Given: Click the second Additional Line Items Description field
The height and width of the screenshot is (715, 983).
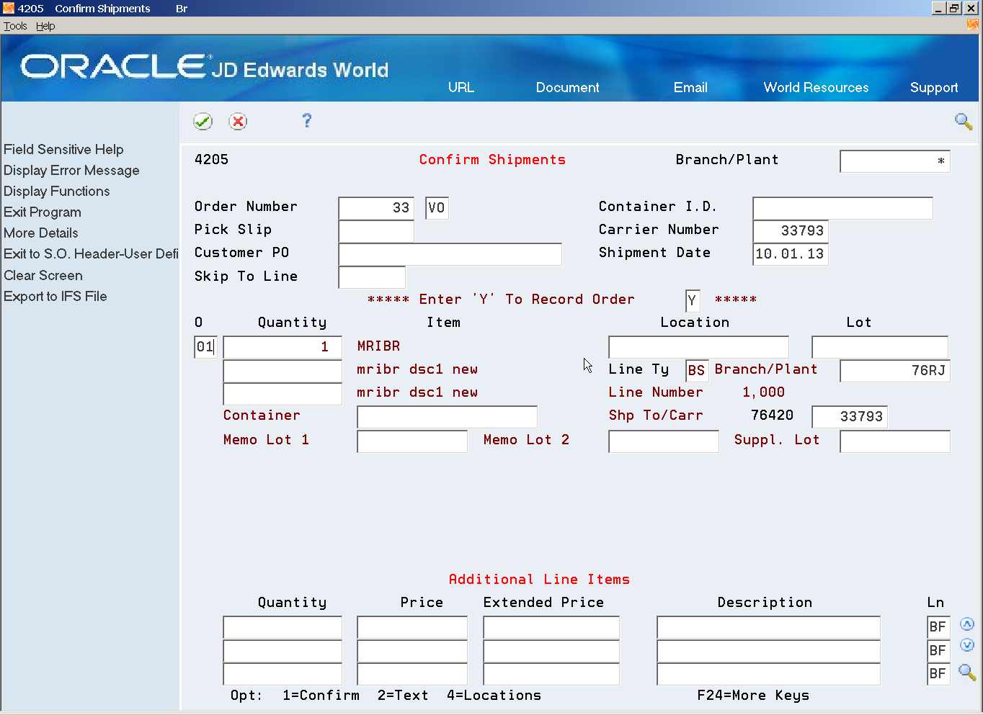Looking at the screenshot, I should pyautogui.click(x=769, y=651).
